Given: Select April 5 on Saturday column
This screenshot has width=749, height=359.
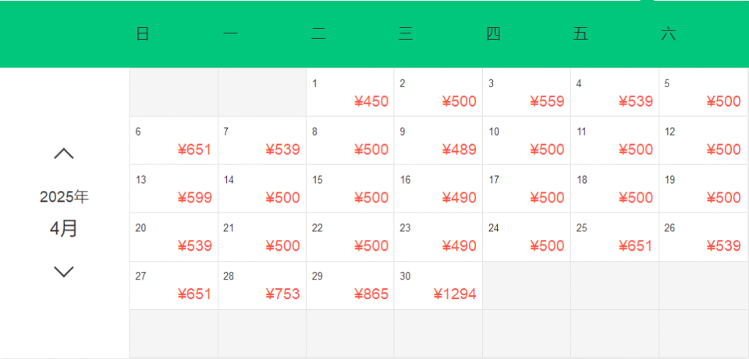Looking at the screenshot, I should 703,93.
